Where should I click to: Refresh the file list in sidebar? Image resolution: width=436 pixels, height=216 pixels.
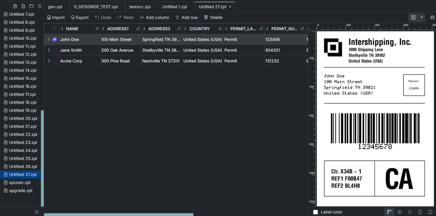click(40, 6)
